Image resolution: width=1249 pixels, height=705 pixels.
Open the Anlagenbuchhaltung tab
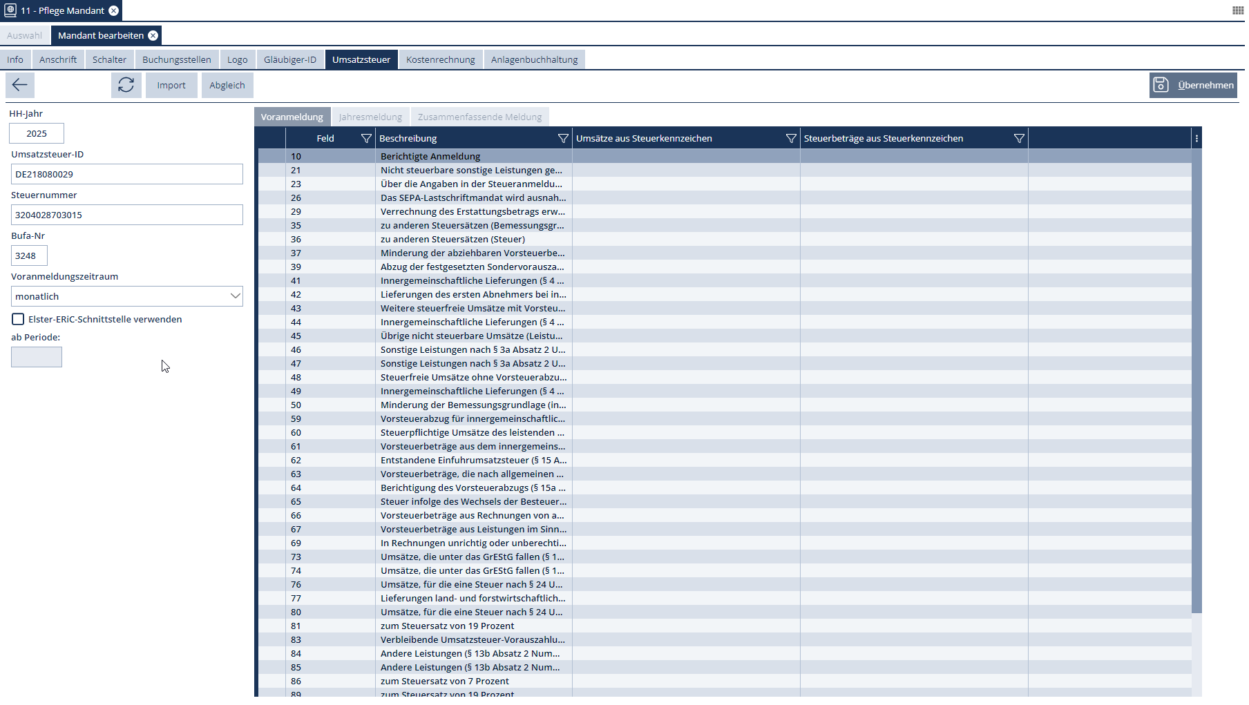tap(534, 60)
